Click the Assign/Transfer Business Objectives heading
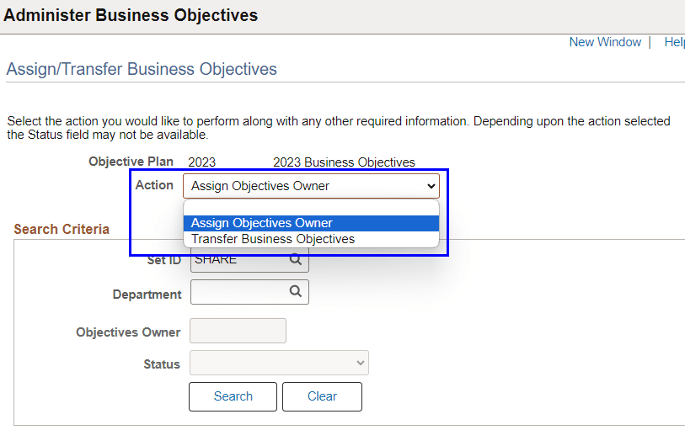This screenshot has width=685, height=446. 142,69
